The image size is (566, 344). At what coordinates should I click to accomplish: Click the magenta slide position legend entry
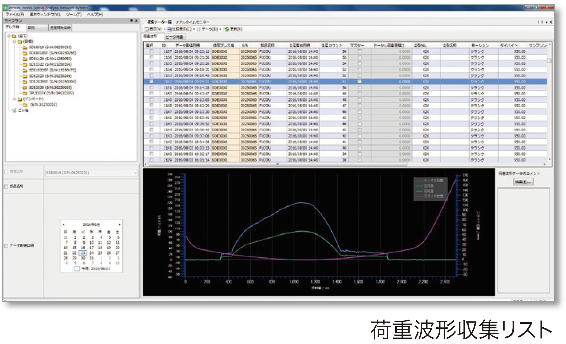pos(430,196)
